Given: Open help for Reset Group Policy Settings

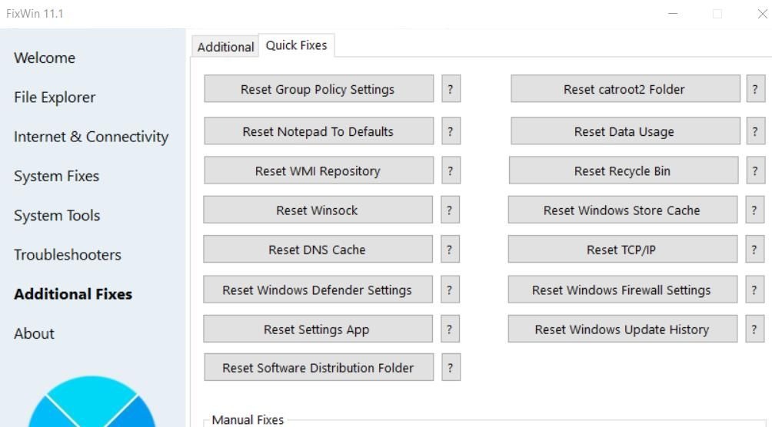Looking at the screenshot, I should (x=451, y=89).
